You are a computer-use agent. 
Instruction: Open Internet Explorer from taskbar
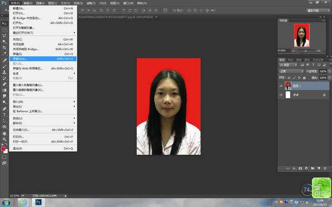pos(23,203)
